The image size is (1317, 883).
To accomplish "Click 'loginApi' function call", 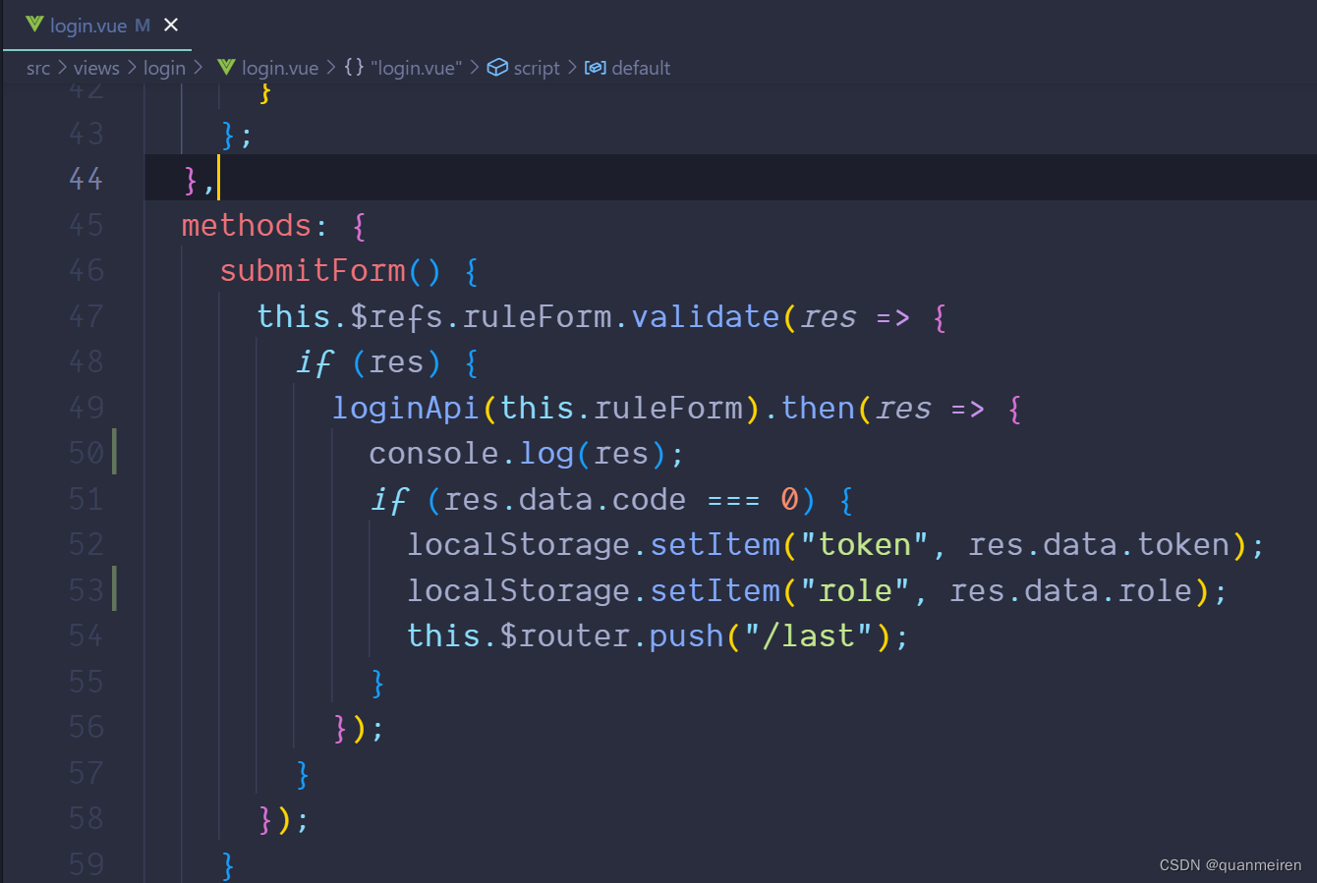I will pyautogui.click(x=406, y=408).
